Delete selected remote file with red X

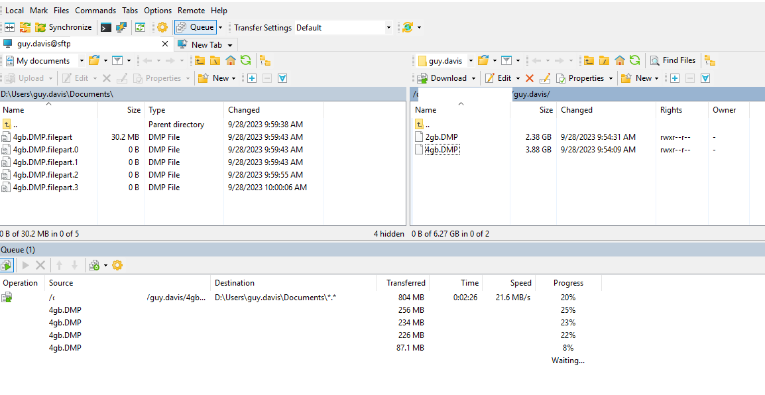(x=529, y=78)
